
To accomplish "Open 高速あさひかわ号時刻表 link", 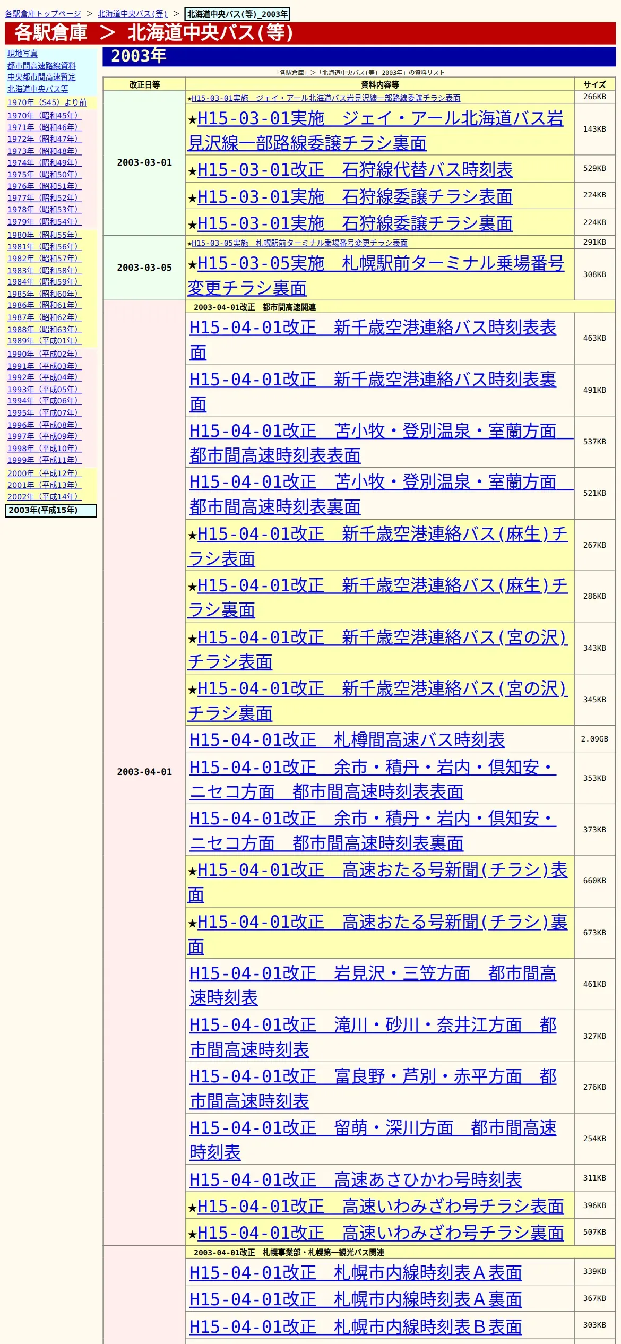I will 356,1179.
